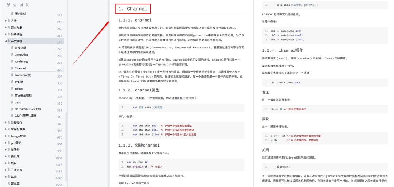The height and width of the screenshot is (187, 394).
Task: Open the beego框架 bookmark title
Action: point(18,136)
